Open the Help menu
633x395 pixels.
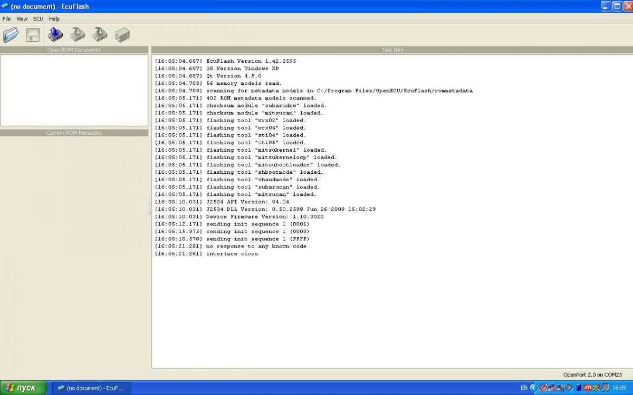pos(54,19)
